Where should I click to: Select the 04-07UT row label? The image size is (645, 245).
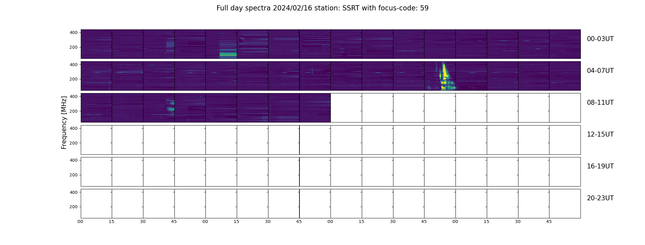pyautogui.click(x=600, y=71)
